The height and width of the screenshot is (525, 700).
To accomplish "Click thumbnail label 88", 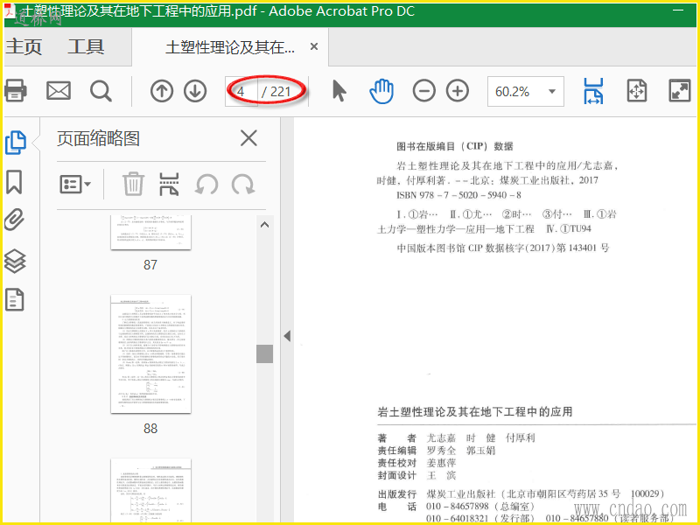I will click(150, 429).
